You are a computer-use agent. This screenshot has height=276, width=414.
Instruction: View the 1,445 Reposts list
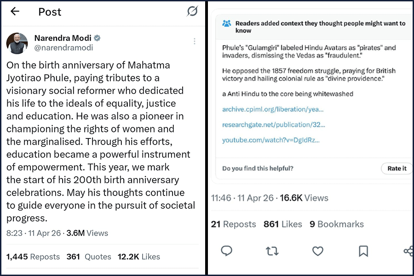tap(33, 257)
